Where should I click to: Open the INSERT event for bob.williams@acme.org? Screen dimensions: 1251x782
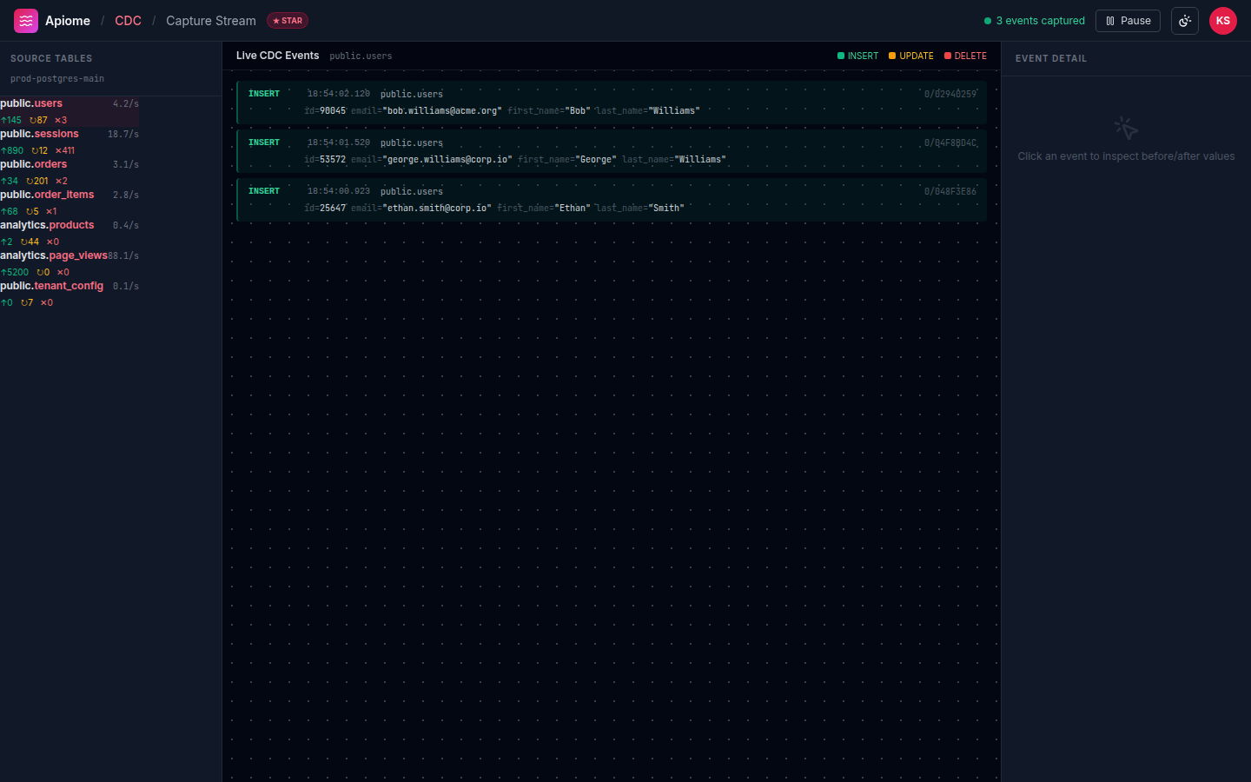612,103
